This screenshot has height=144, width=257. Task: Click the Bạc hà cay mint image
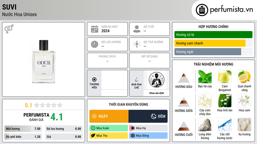[x=205, y=76]
